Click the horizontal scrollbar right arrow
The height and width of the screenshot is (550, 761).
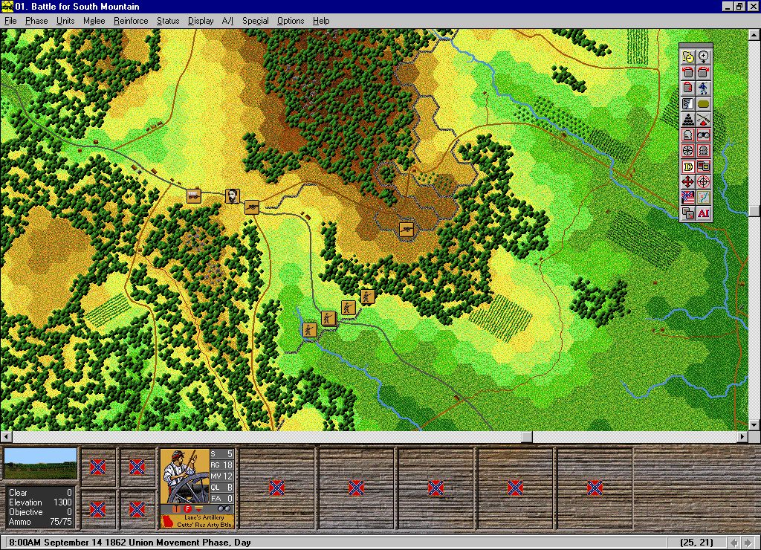[742, 437]
